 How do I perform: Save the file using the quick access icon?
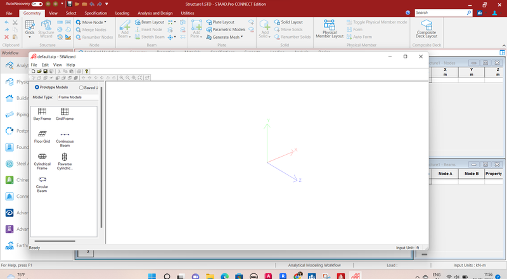[x=70, y=4]
